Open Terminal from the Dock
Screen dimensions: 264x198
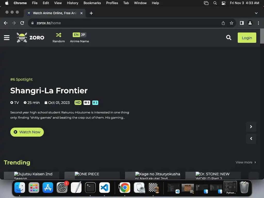click(x=90, y=187)
